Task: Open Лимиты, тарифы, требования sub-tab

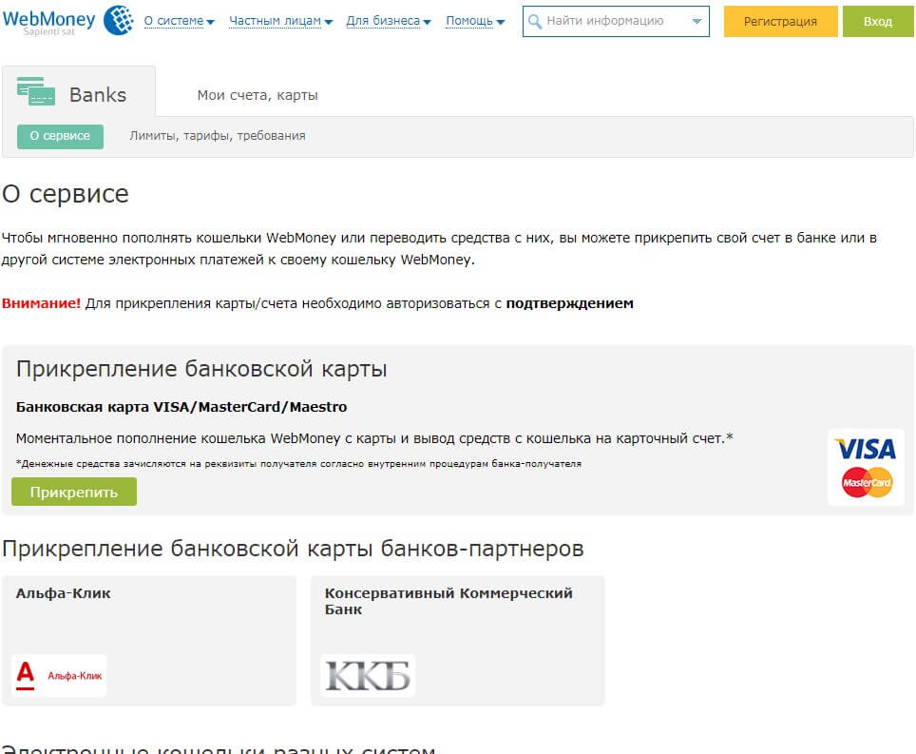Action: coord(218,136)
